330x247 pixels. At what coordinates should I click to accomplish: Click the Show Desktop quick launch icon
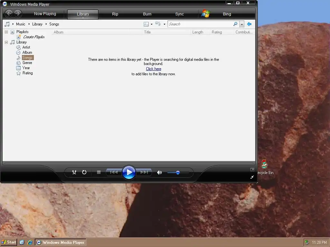coord(22,242)
